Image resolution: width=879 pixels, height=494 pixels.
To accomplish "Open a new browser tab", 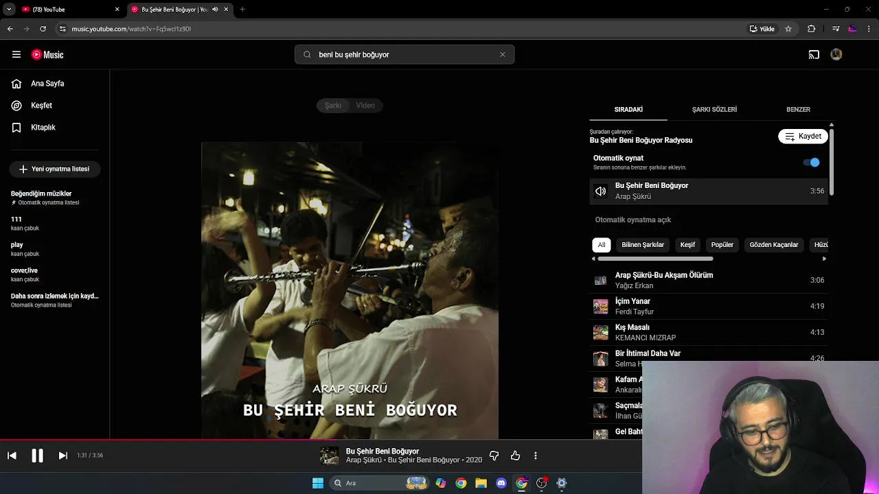I will point(242,10).
